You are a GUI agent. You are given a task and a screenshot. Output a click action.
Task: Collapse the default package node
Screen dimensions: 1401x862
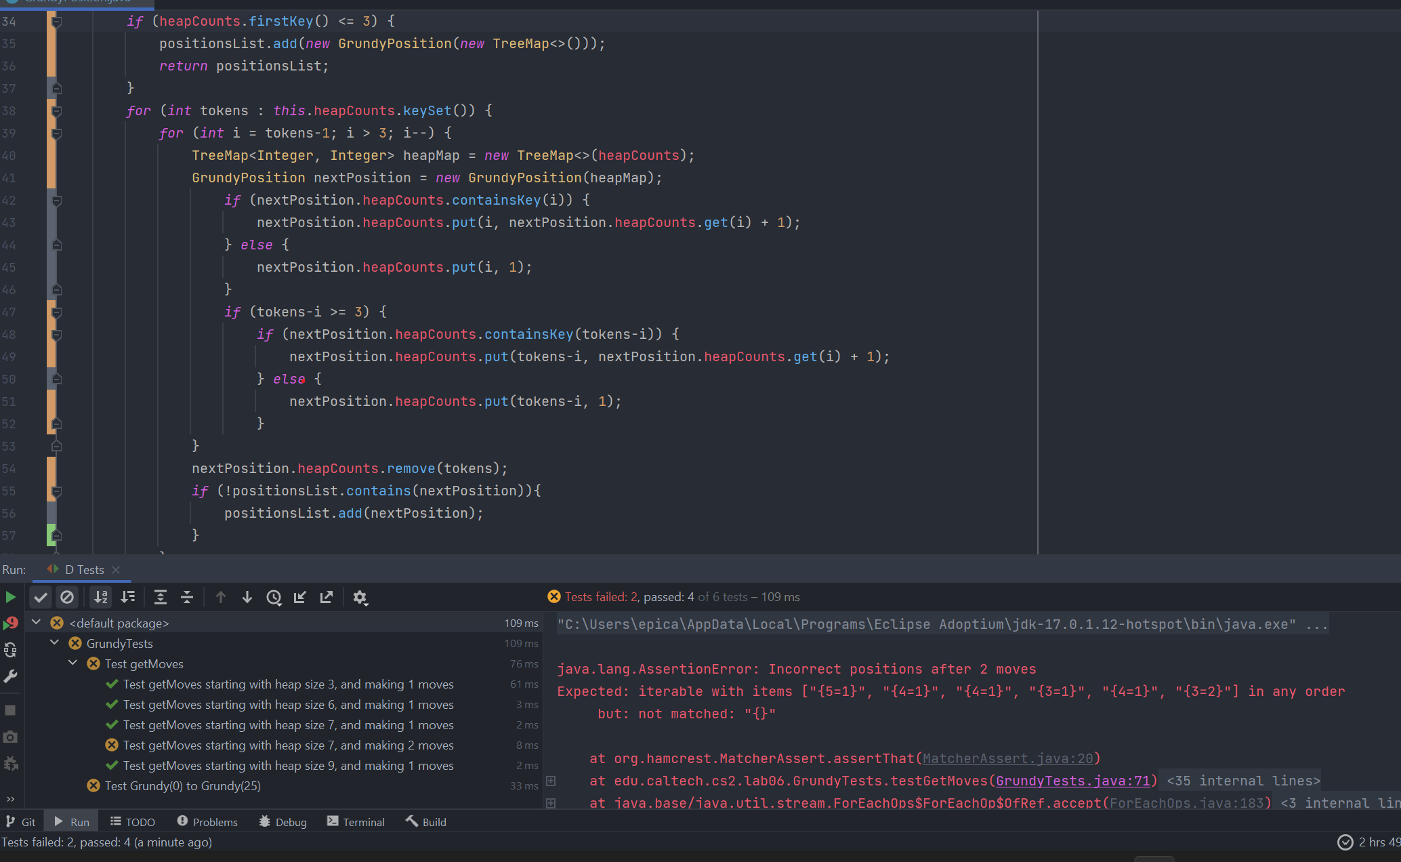[x=37, y=623]
